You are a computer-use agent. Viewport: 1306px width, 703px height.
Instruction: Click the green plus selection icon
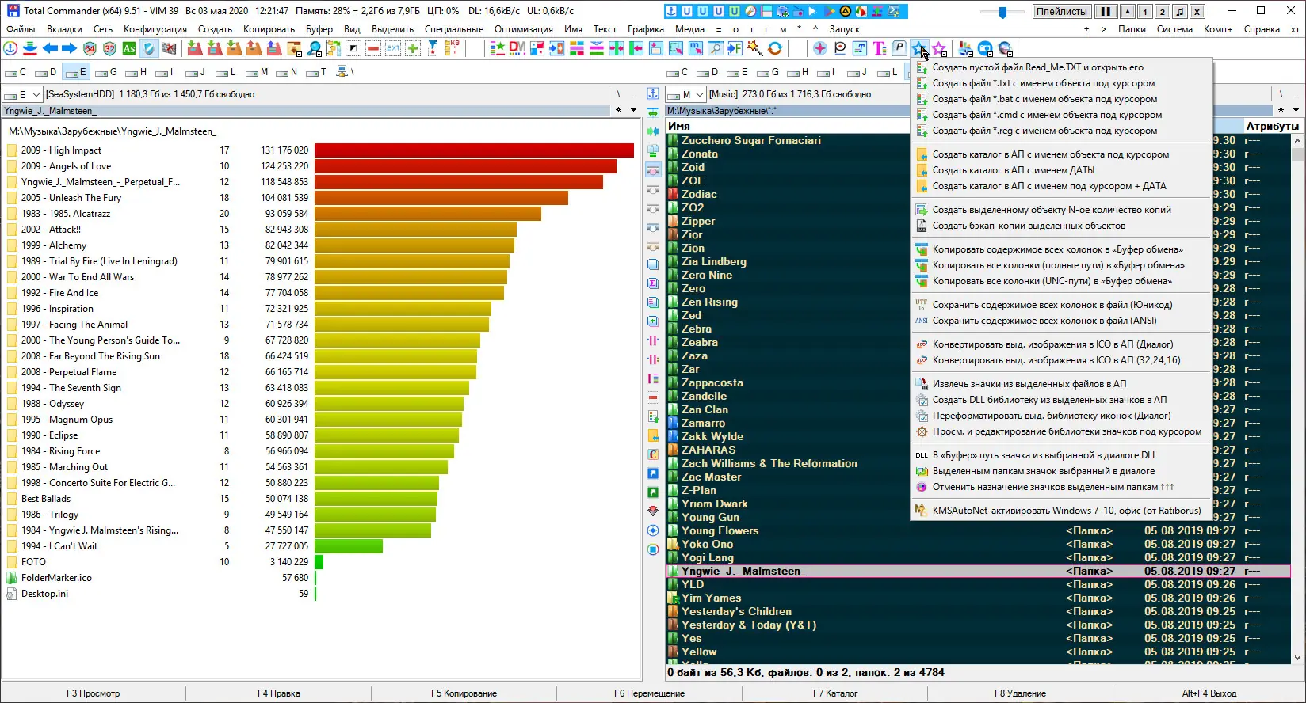pyautogui.click(x=413, y=49)
